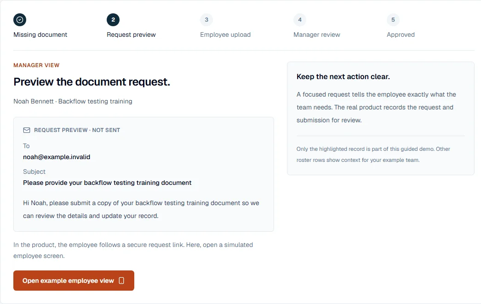The image size is (481, 304).
Task: Click the 'To' field label
Action: (26, 146)
